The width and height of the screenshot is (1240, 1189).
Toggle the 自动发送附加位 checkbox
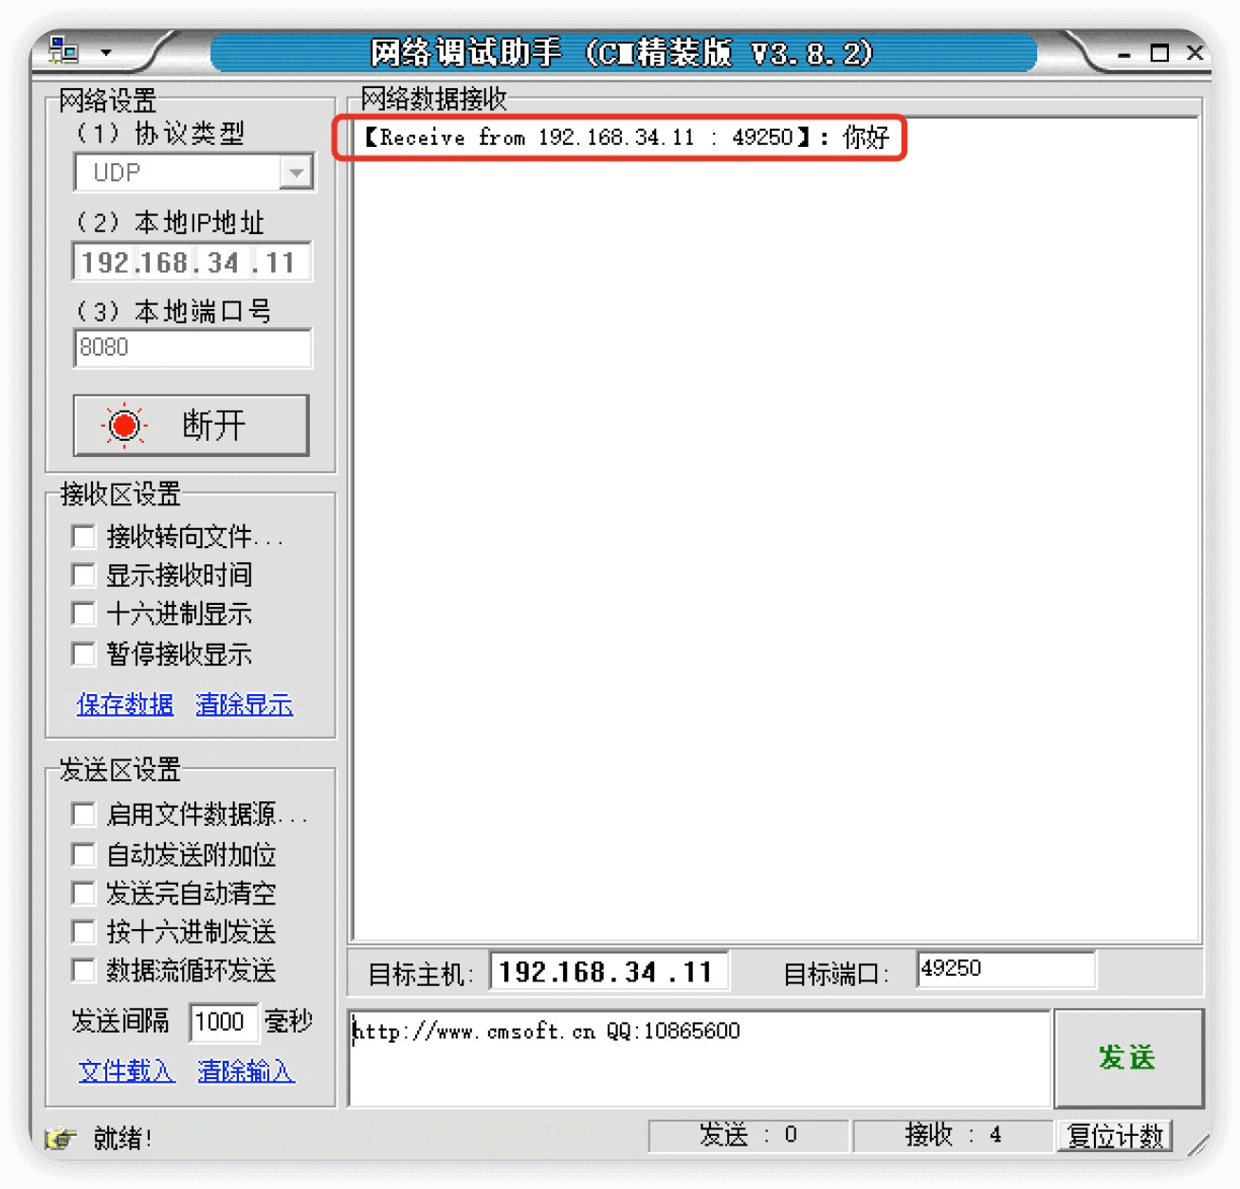click(83, 855)
